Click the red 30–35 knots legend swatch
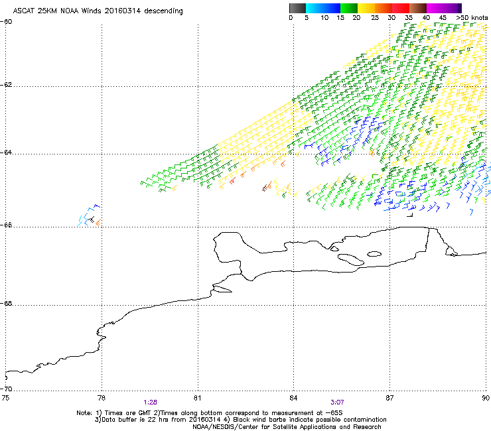This screenshot has height=431, width=491. (x=401, y=8)
